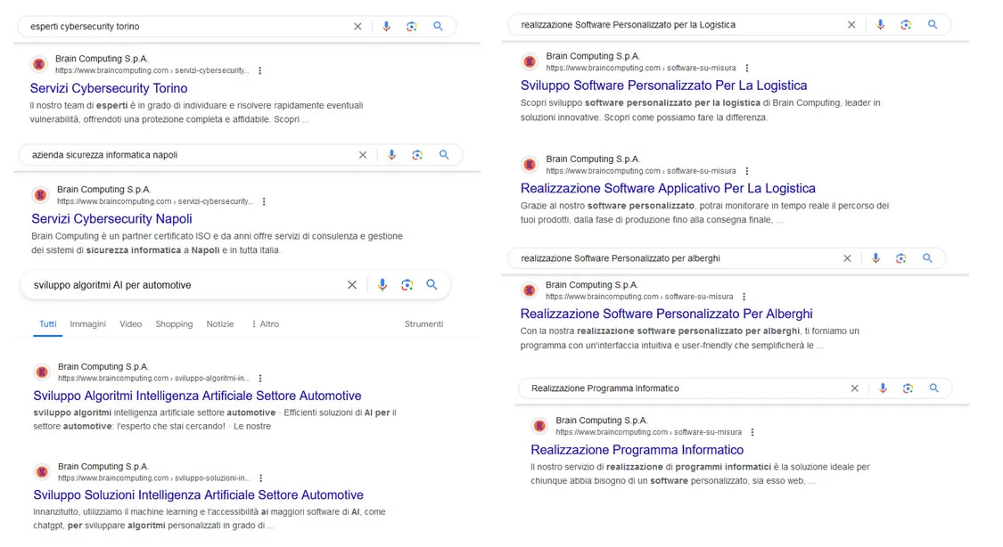Lens icon in 'sviluppo algoritmi AI per automotive' box
Image resolution: width=1003 pixels, height=547 pixels.
point(407,285)
